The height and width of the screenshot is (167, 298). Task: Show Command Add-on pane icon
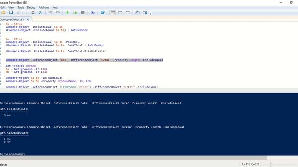145,13
